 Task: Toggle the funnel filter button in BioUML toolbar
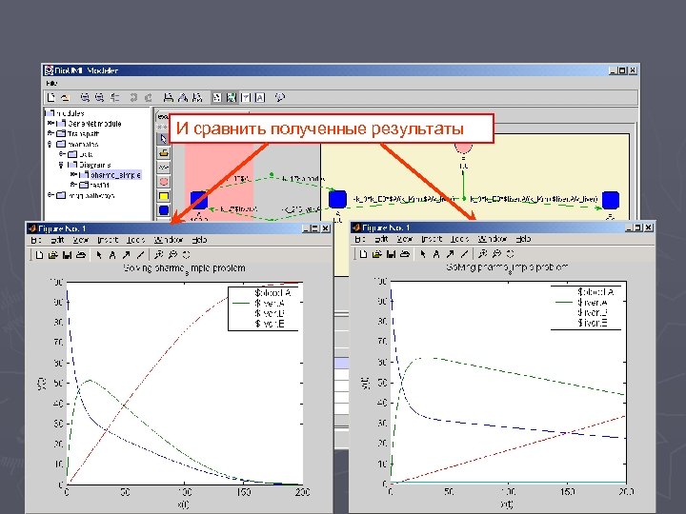pos(246,97)
